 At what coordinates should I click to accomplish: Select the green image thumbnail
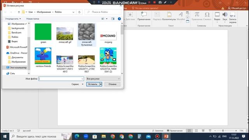click(x=43, y=32)
